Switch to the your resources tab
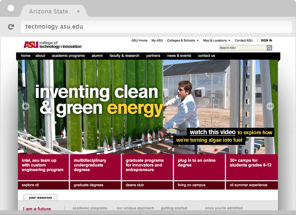The width and height of the screenshot is (296, 215). tap(40, 198)
